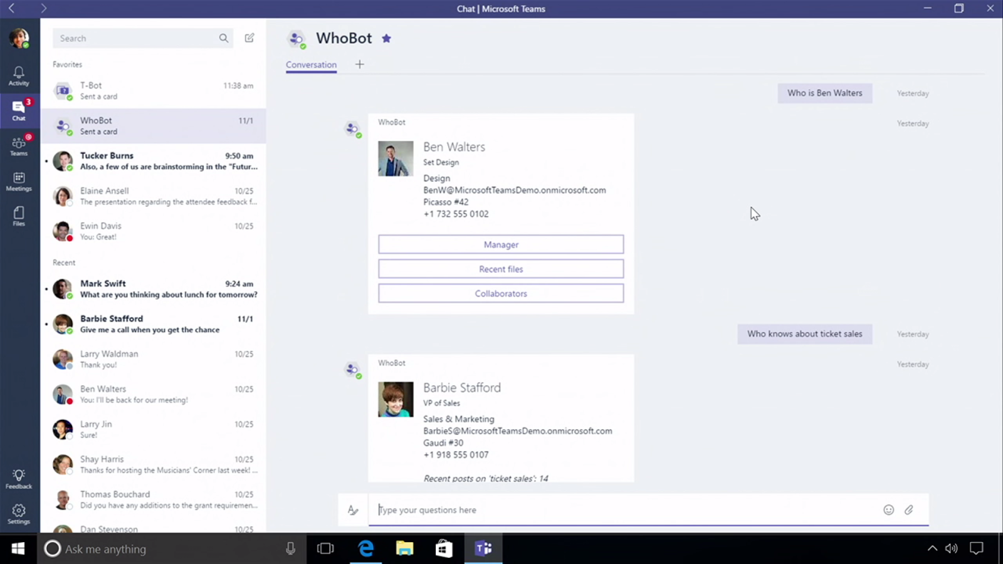Open the Files section icon

pyautogui.click(x=19, y=216)
